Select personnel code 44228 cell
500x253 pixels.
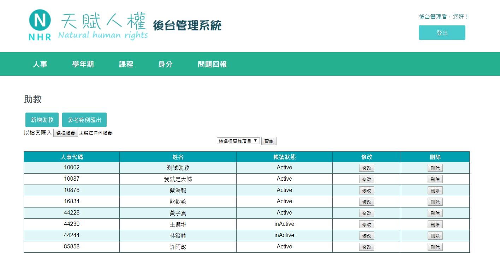click(x=72, y=213)
